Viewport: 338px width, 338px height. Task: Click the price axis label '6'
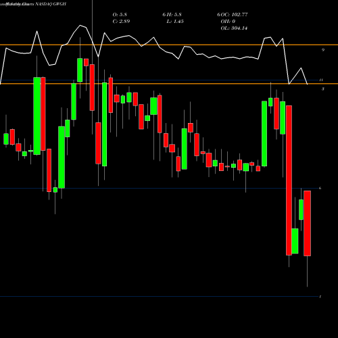pyautogui.click(x=320, y=188)
